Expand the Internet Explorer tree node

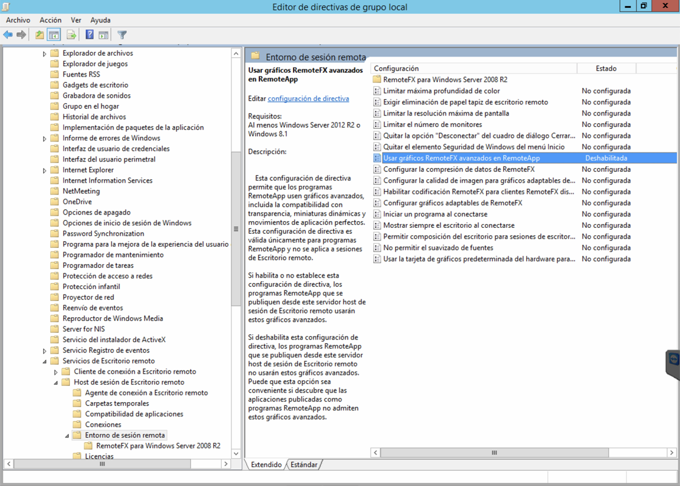click(44, 170)
